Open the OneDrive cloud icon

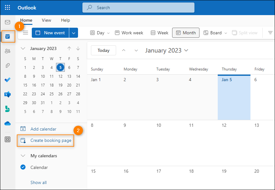click(x=8, y=124)
